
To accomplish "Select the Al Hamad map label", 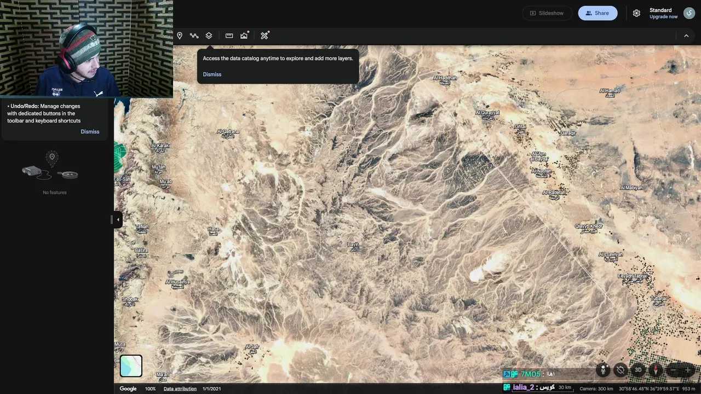I will coord(610,92).
